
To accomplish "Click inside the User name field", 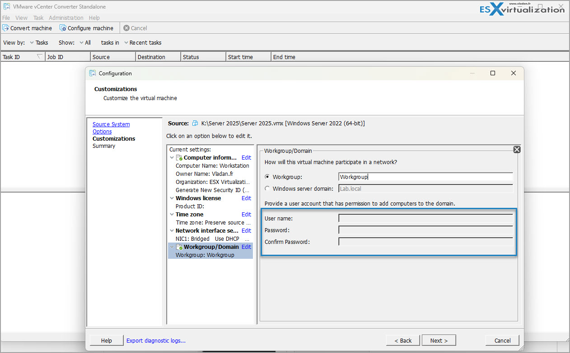I will [425, 218].
